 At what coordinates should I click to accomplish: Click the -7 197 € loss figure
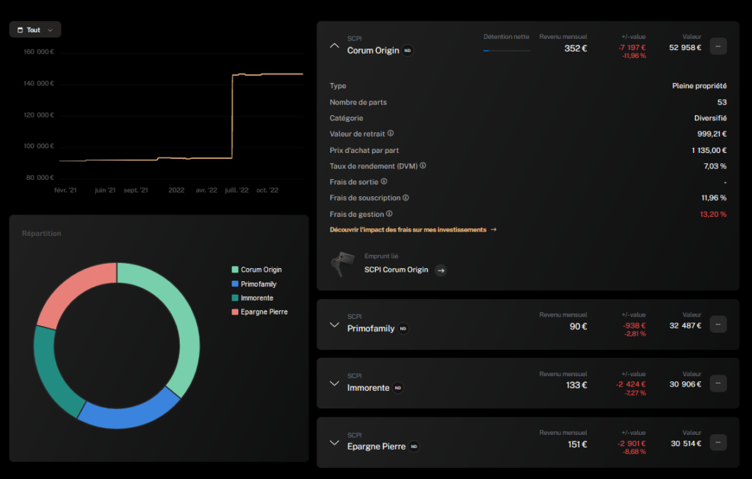point(632,48)
